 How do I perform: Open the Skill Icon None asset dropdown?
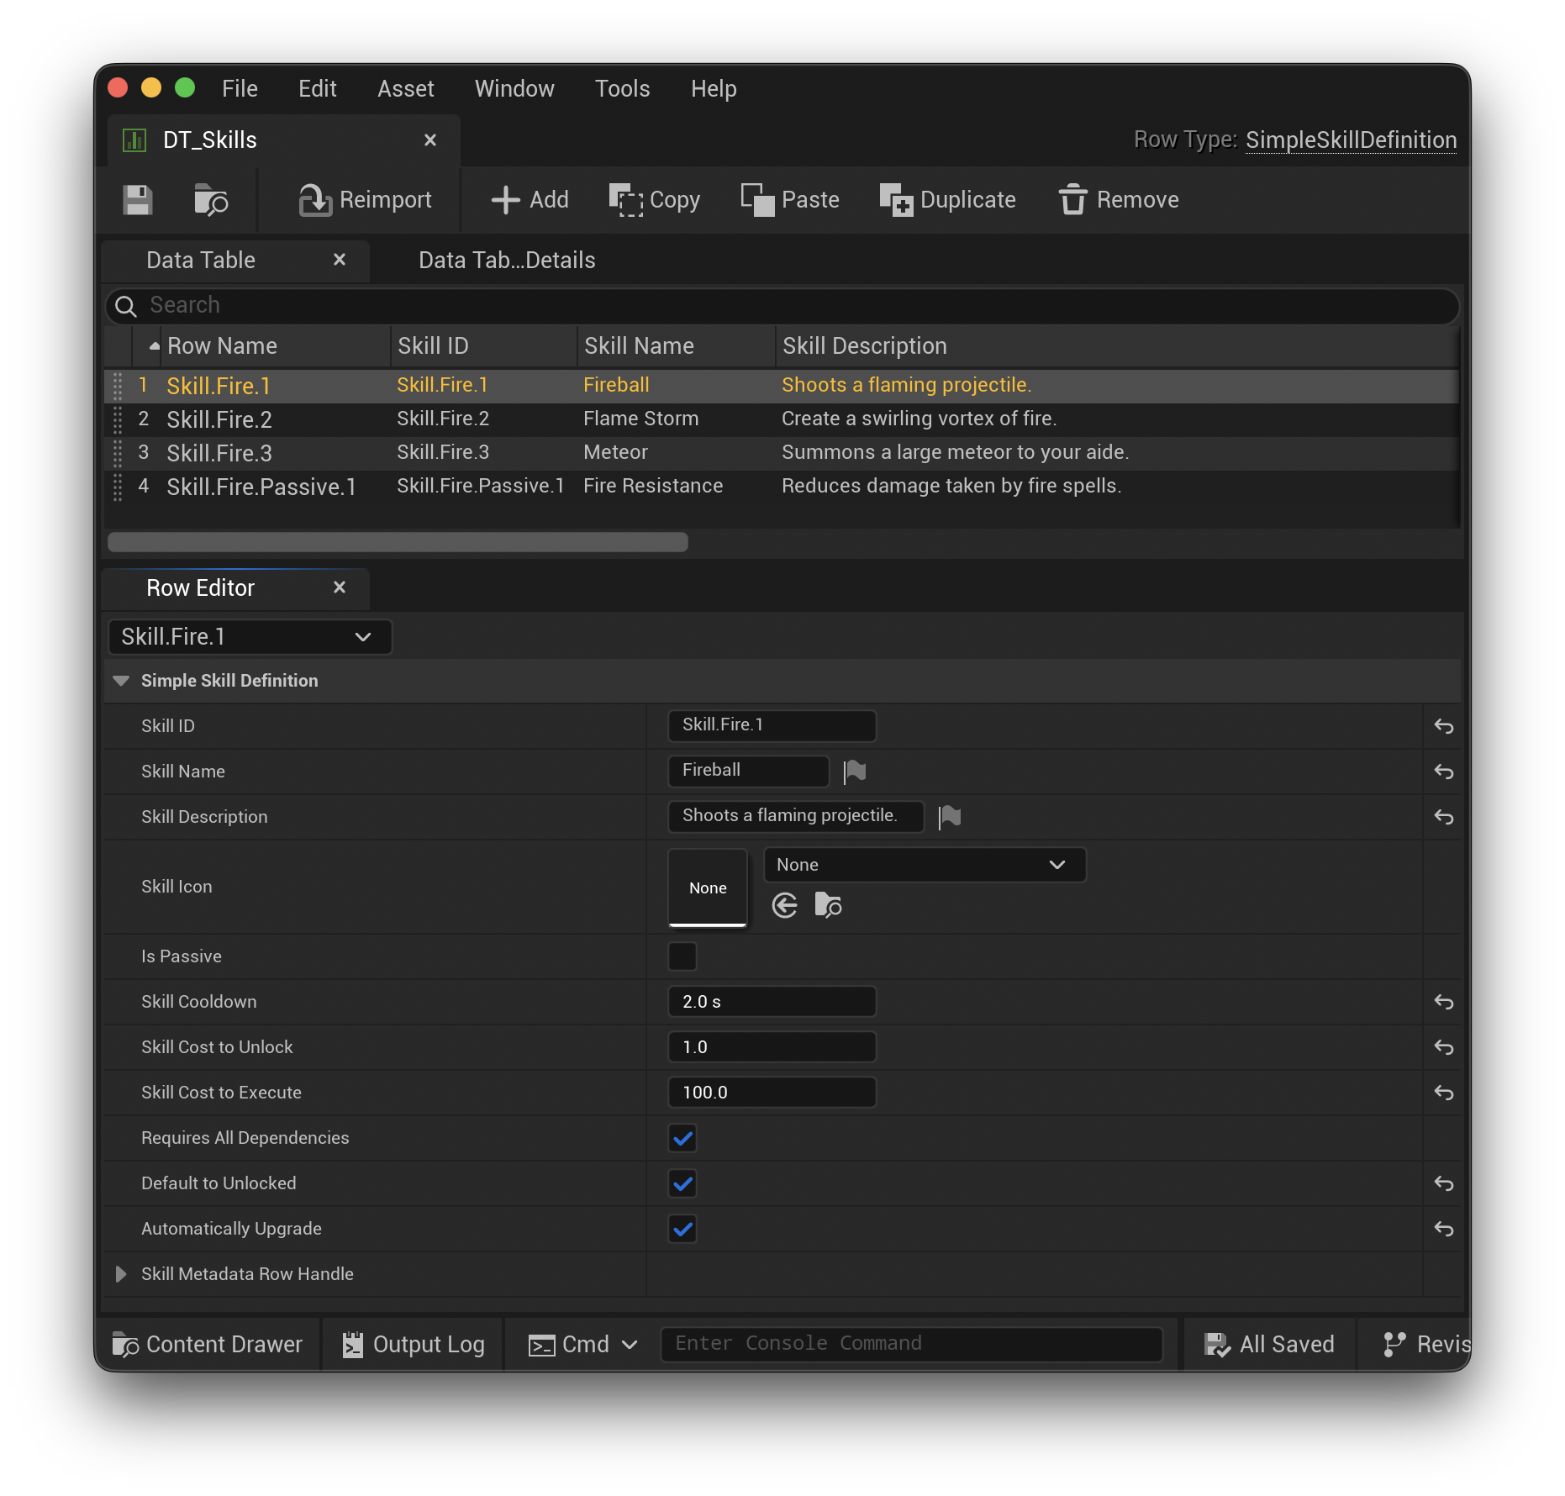924,865
